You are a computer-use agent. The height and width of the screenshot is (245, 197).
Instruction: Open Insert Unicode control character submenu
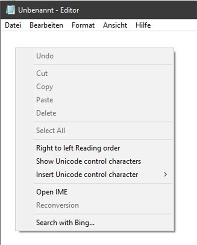click(x=95, y=174)
